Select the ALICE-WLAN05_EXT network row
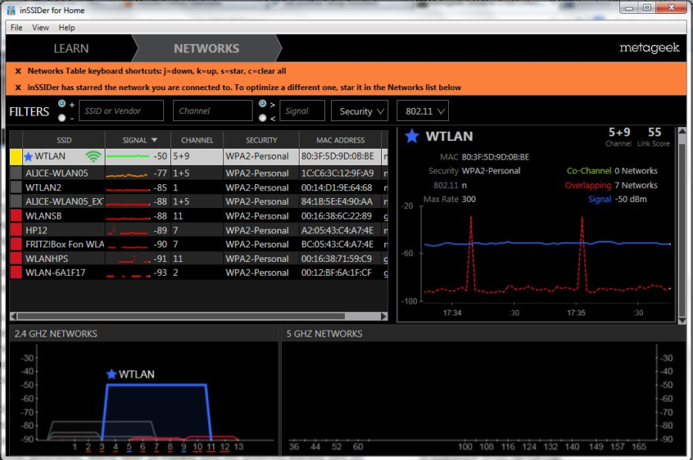Viewport: 693px width, 460px height. 199,201
